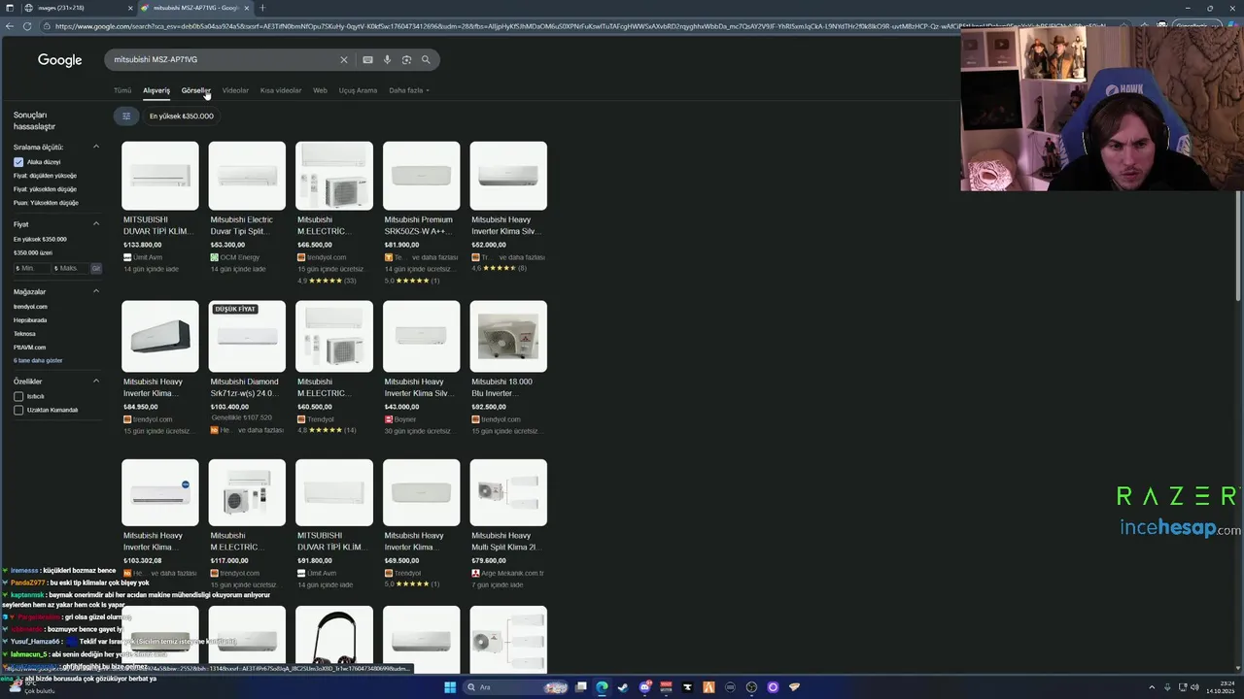Filter by store 'Hepsiburada'
Screen dimensions: 1244x699
[30, 319]
